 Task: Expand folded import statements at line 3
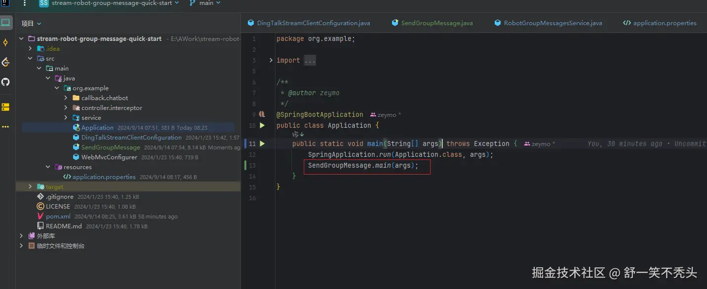tap(271, 60)
